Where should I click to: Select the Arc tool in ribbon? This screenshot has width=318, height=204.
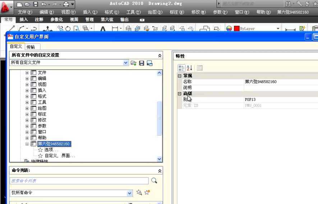click(21, 28)
